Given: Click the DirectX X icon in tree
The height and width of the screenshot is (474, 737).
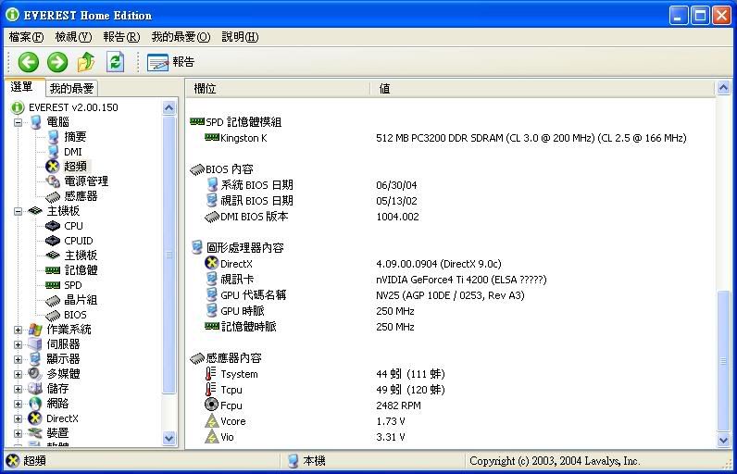Looking at the screenshot, I should [x=35, y=418].
